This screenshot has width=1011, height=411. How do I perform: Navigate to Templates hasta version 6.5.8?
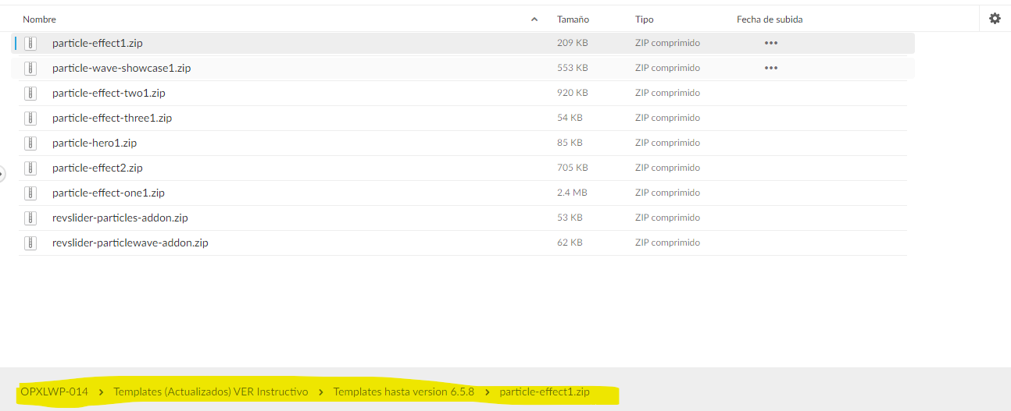tap(403, 392)
